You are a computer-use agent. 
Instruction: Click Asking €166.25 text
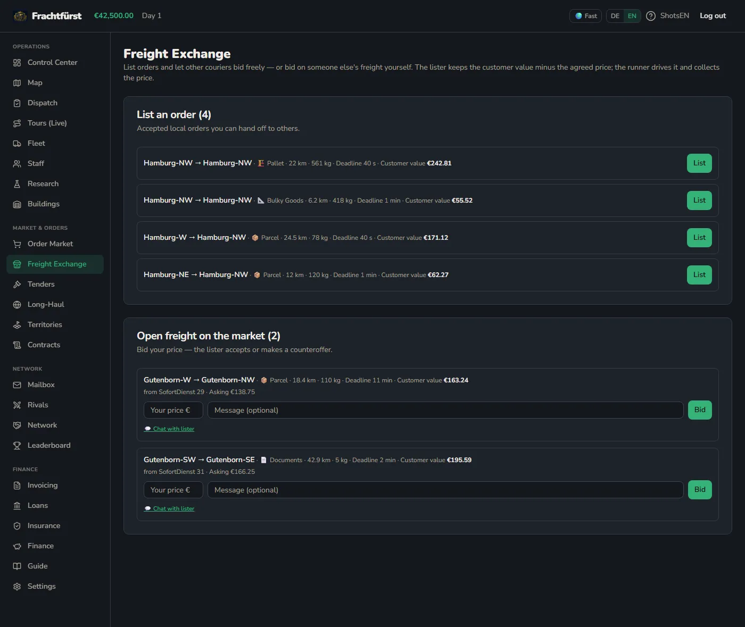click(x=232, y=472)
